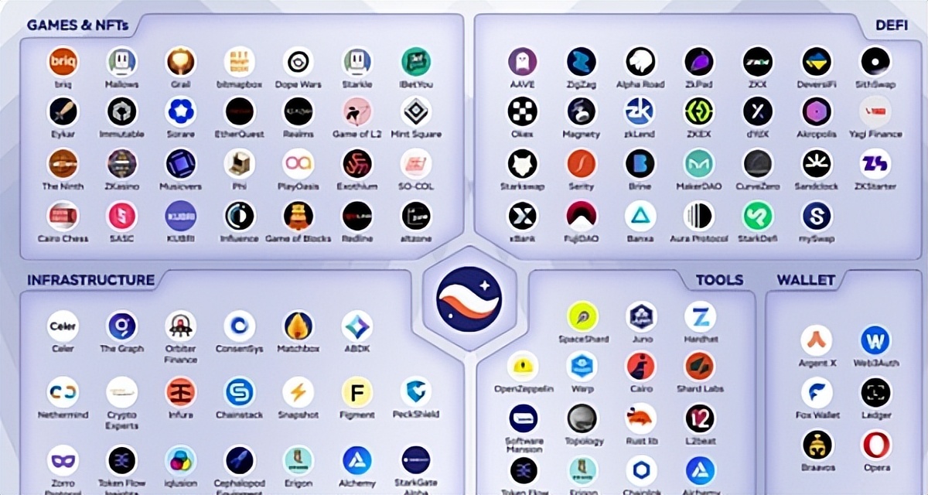The width and height of the screenshot is (928, 495).
Task: Select the Warp tool icon
Action: 582,367
